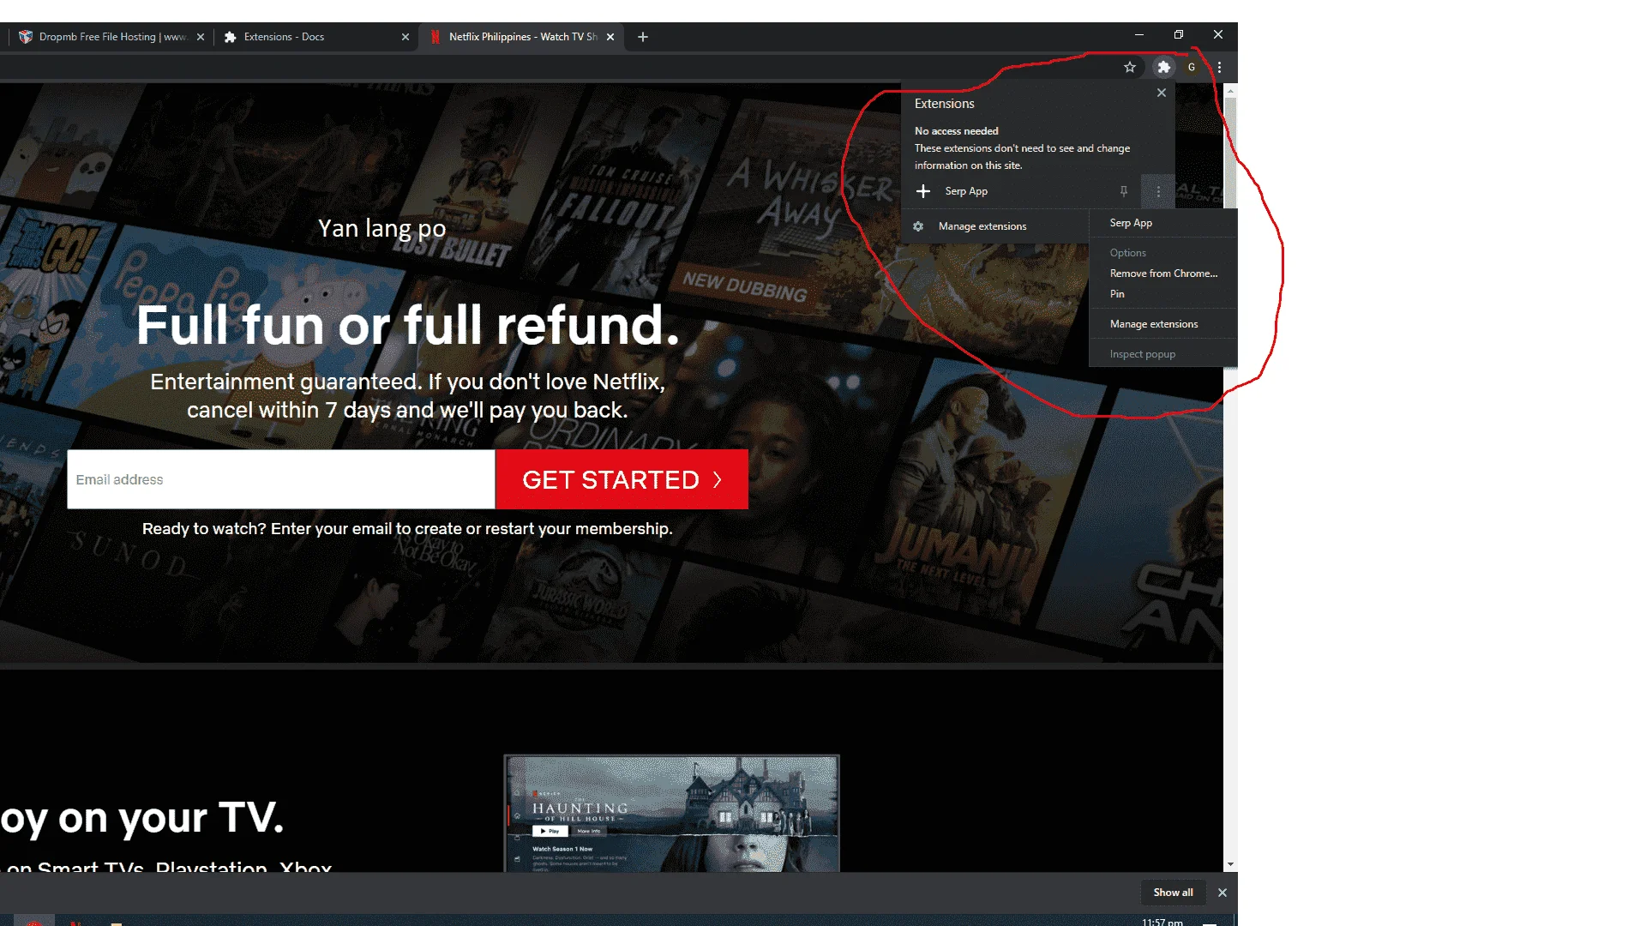Click the page's vertical scrollbar thumb
Screen dimensions: 1646x926
point(1230,153)
